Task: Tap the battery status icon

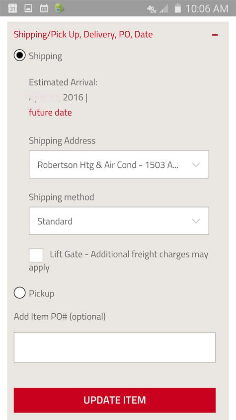Action: click(x=177, y=8)
